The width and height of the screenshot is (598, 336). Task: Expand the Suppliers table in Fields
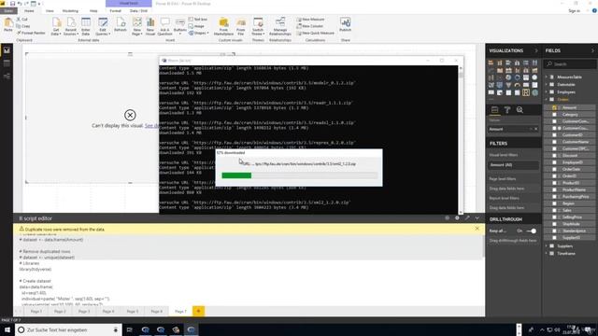point(546,246)
